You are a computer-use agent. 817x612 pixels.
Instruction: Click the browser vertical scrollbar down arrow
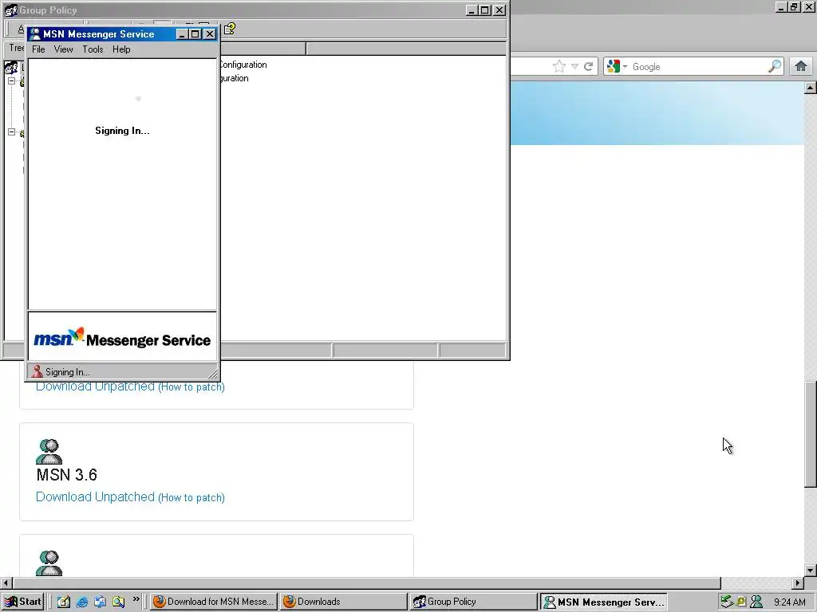810,571
